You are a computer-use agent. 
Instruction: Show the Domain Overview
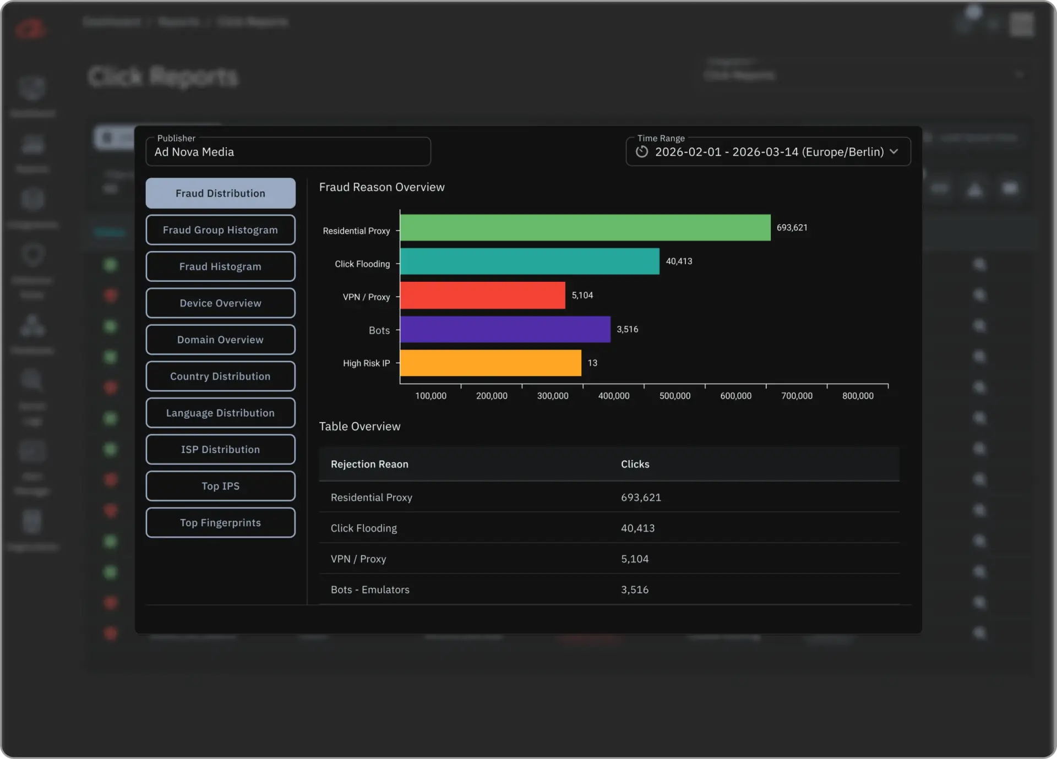pos(220,340)
